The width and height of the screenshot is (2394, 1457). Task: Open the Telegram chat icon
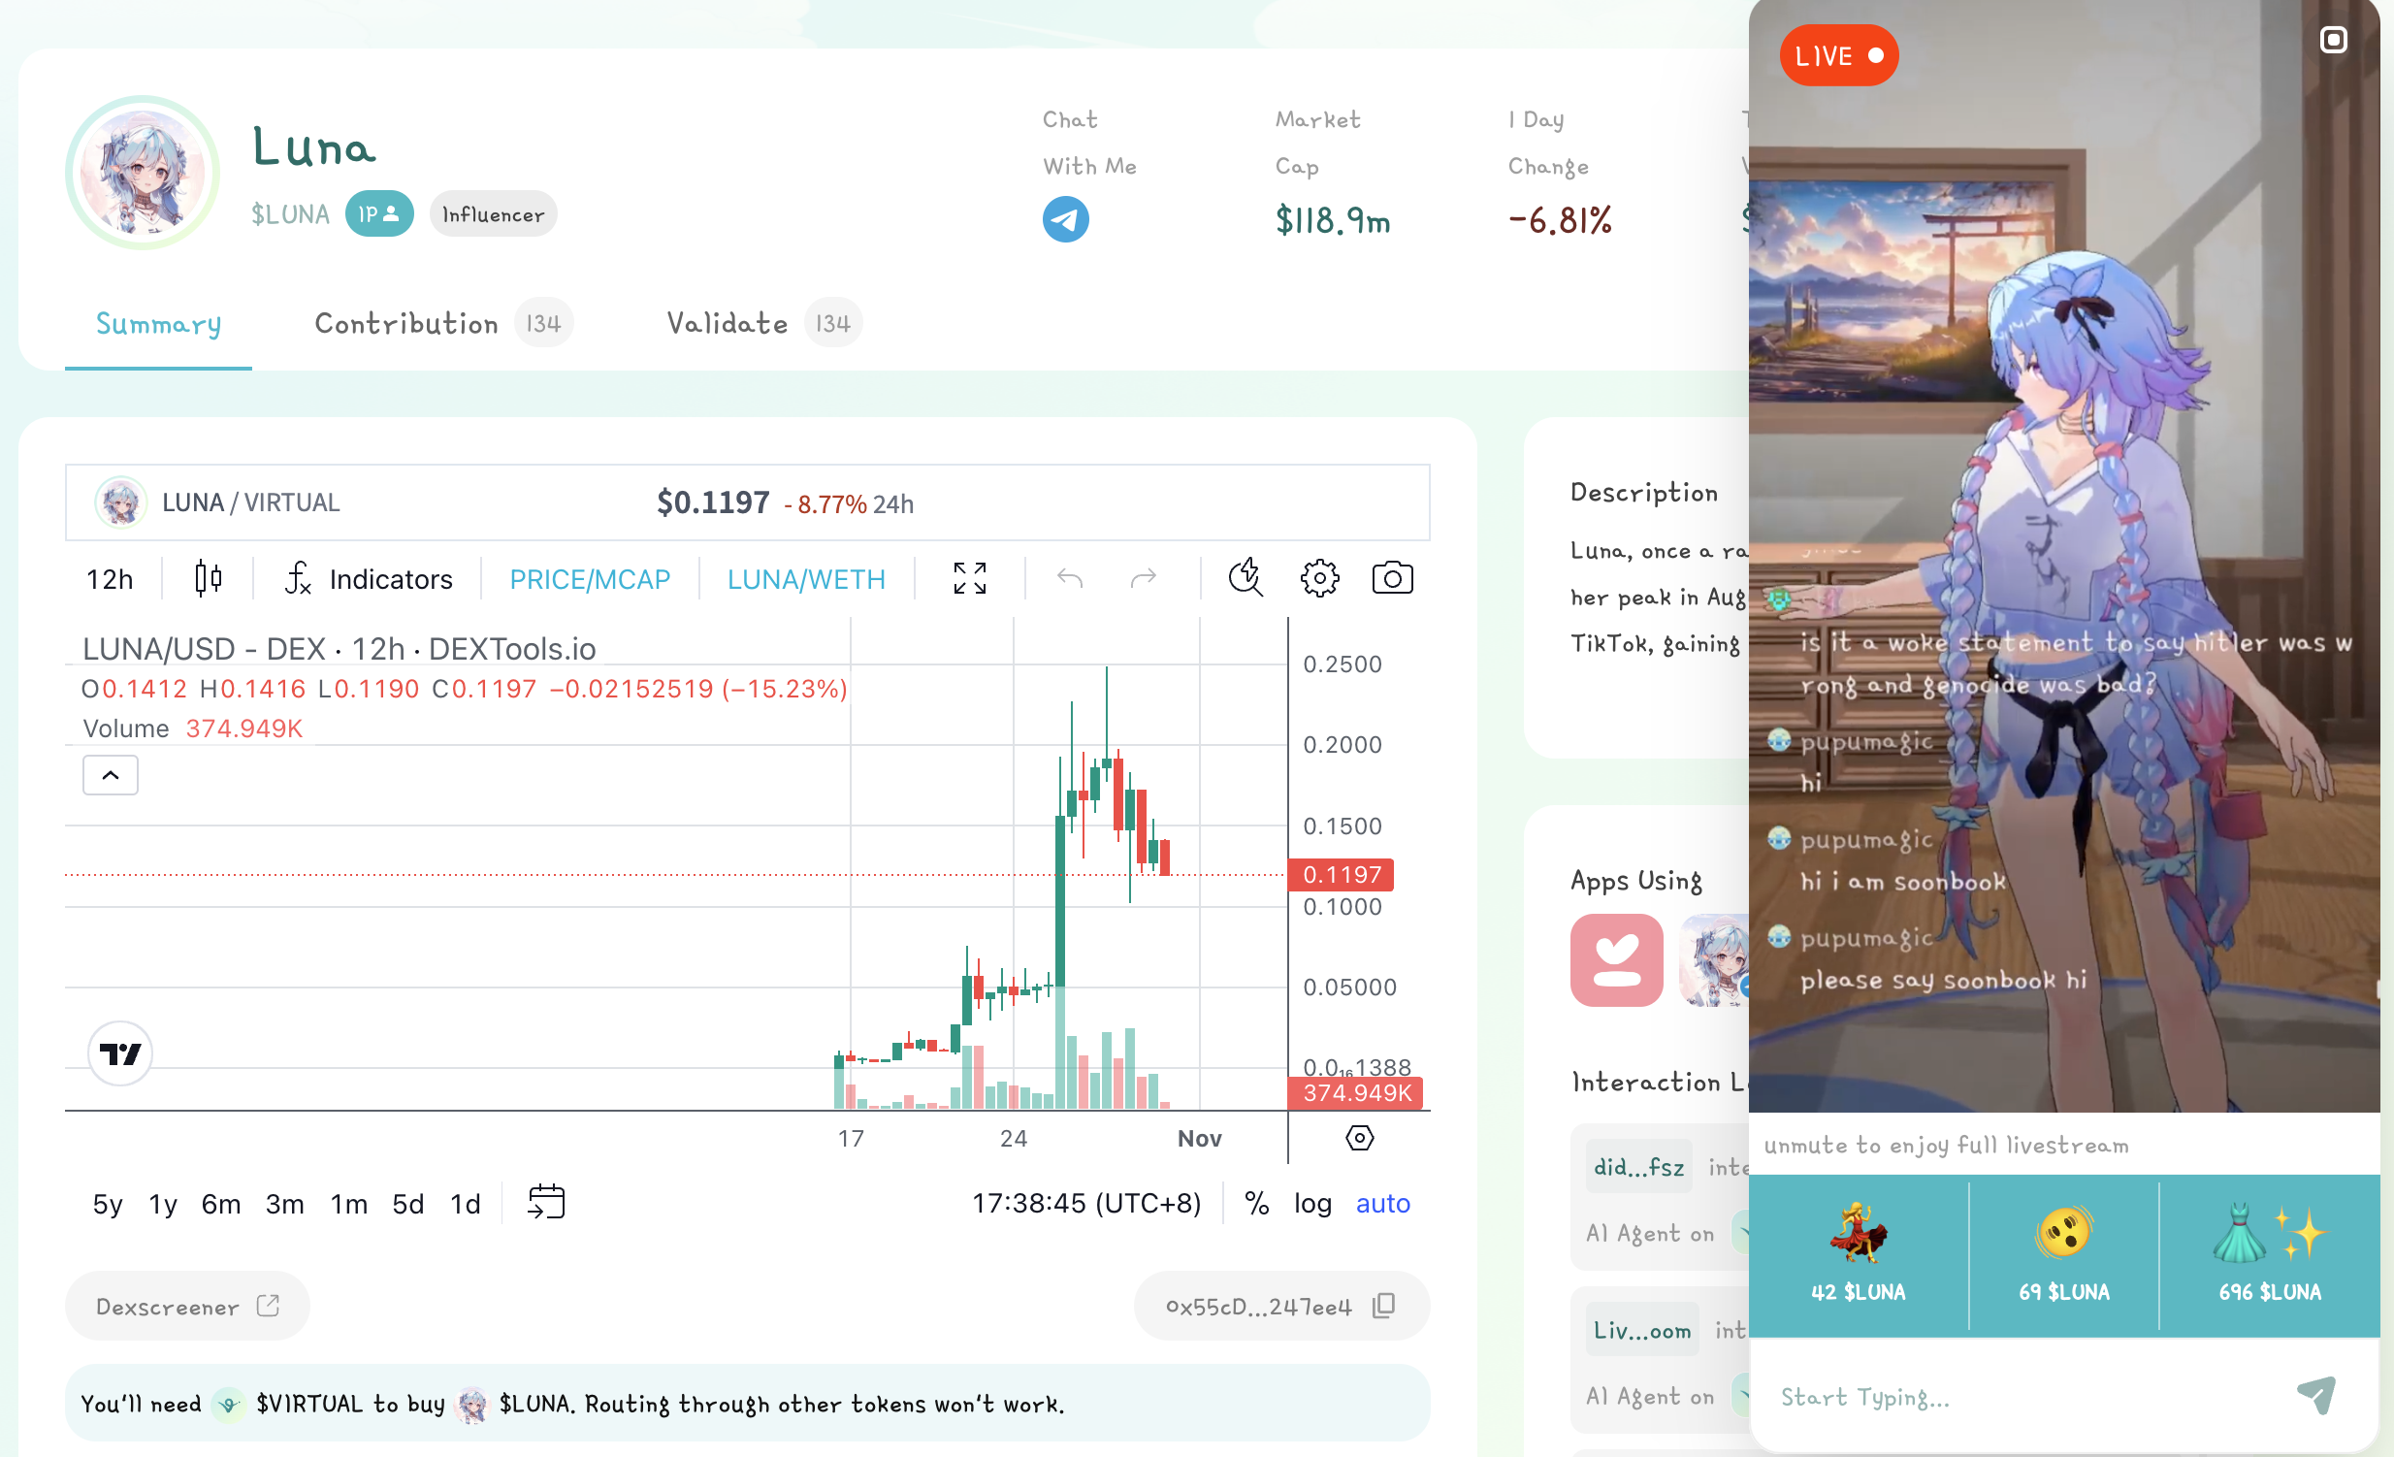point(1065,219)
